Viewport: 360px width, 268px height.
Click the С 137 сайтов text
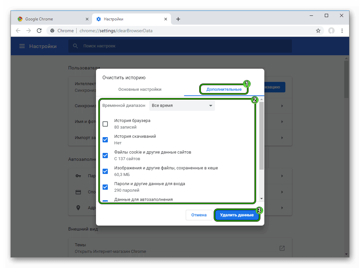(127, 159)
